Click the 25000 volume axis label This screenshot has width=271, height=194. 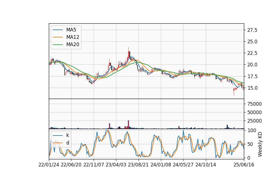tap(254, 121)
